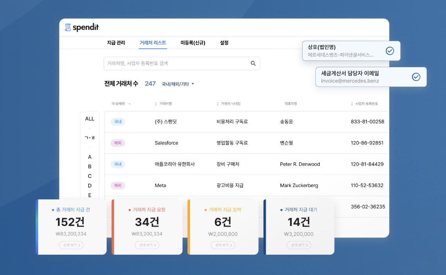Select the 거래처 리스트 tab
The image size is (446, 275).
click(153, 43)
